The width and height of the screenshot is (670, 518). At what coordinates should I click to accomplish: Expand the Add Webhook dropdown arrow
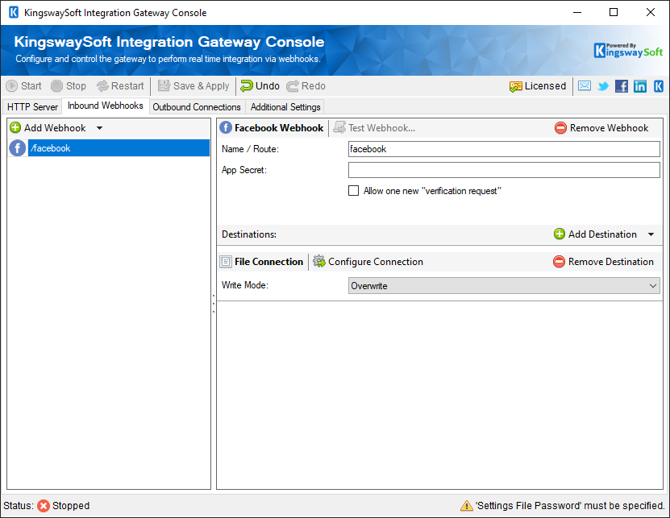click(99, 127)
